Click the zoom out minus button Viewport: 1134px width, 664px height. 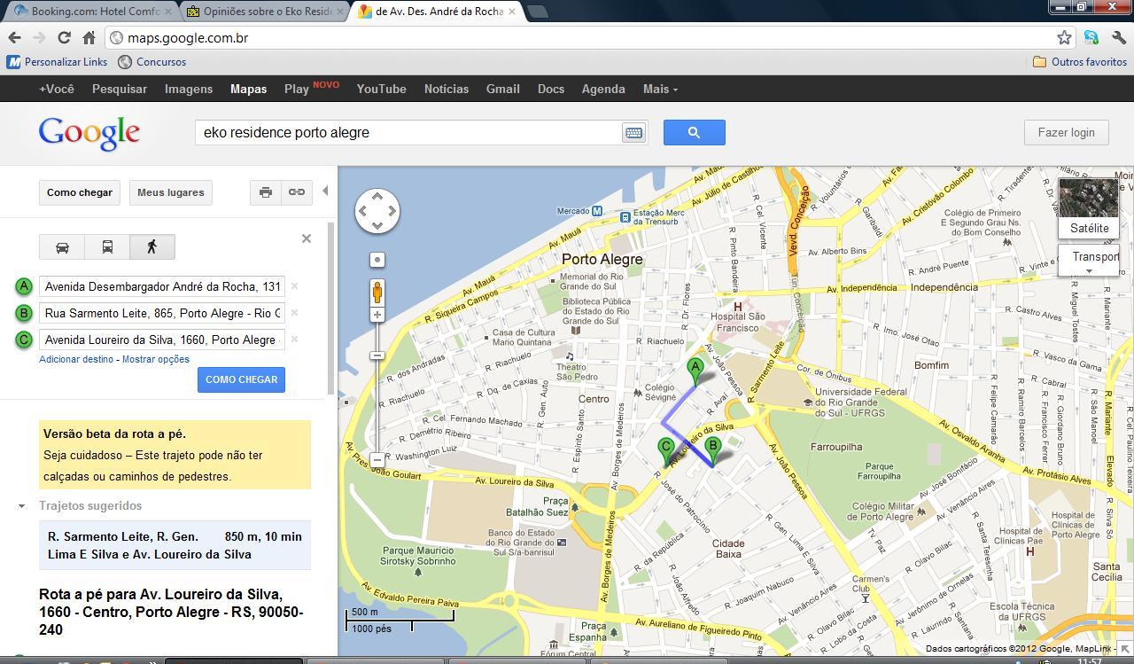pyautogui.click(x=377, y=460)
